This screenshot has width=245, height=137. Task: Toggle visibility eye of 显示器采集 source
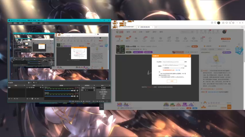coord(41,87)
